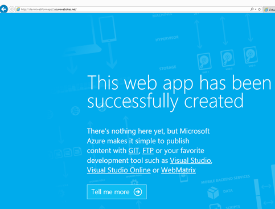Screen dimensions: 275x209
Task: Open the address bar search dropdown arrow
Action: click(256, 9)
